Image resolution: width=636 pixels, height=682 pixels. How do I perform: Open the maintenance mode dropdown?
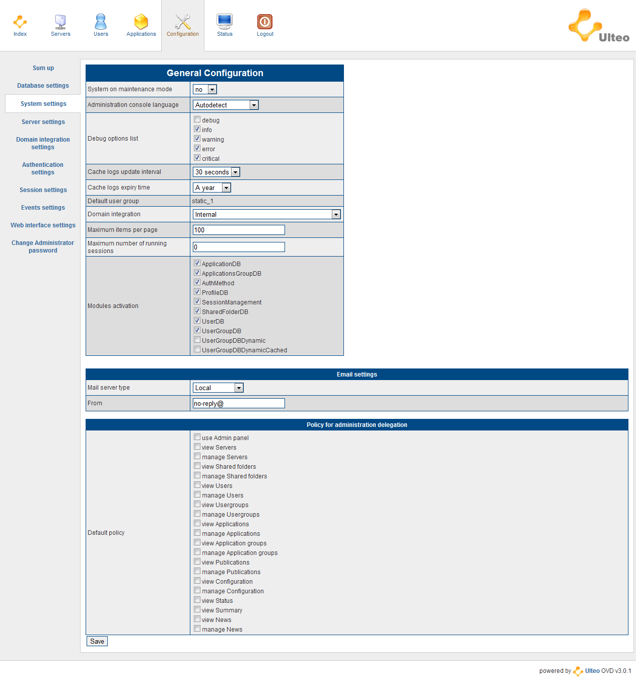205,90
